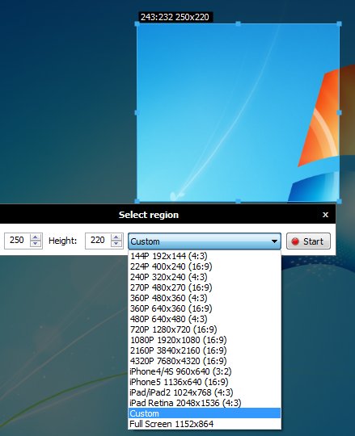355x436 pixels.
Task: Select iPhone5 1136x640 (16:9) preset
Action: pos(205,382)
